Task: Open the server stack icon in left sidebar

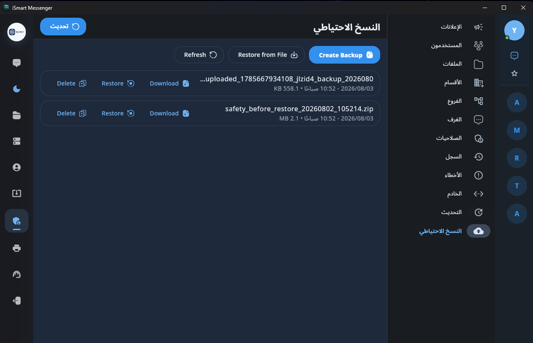Action: pyautogui.click(x=16, y=141)
